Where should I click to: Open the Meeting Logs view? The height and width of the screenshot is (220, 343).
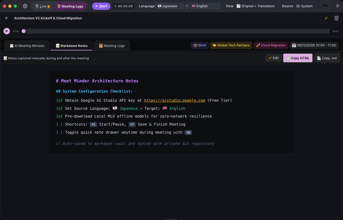click(70, 6)
